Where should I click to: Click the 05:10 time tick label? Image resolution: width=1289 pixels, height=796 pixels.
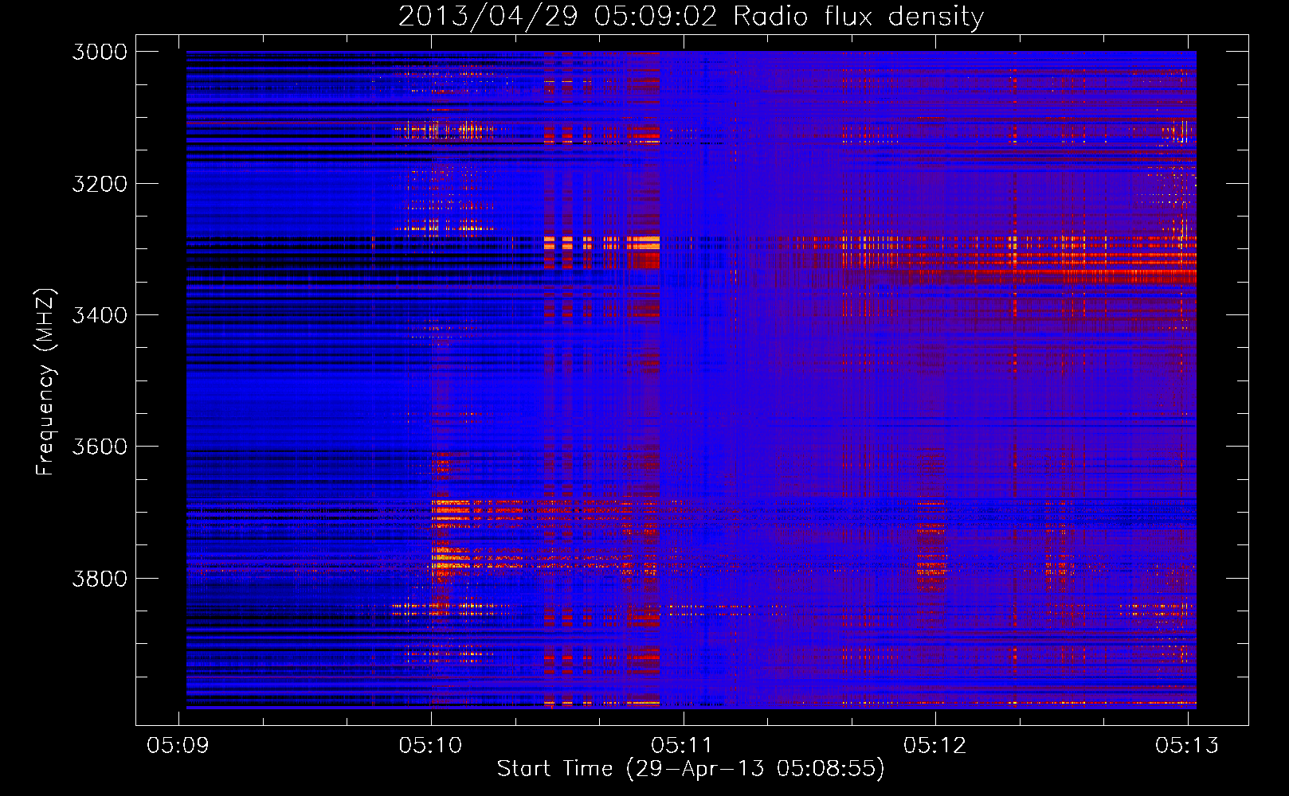[431, 745]
